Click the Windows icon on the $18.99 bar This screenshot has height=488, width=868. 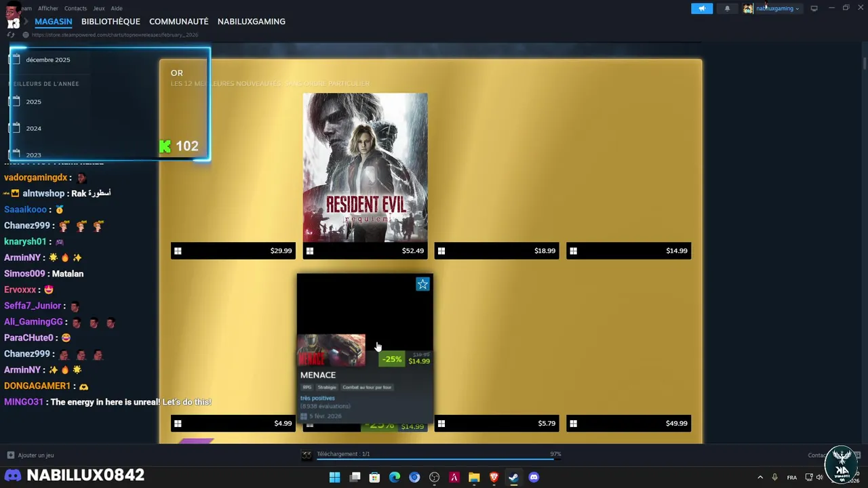tap(441, 251)
